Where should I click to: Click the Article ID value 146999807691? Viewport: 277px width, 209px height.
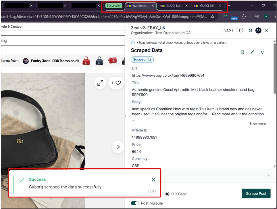point(144,138)
